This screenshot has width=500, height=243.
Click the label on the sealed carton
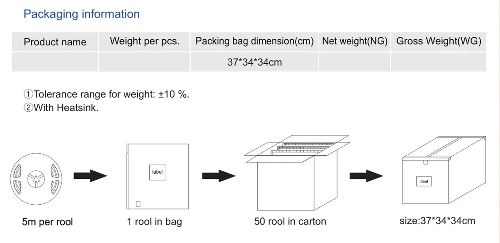click(x=424, y=181)
